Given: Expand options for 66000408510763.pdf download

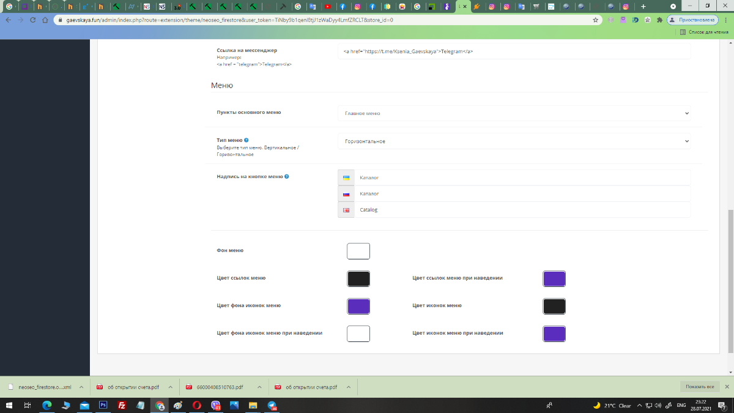Looking at the screenshot, I should (x=259, y=387).
